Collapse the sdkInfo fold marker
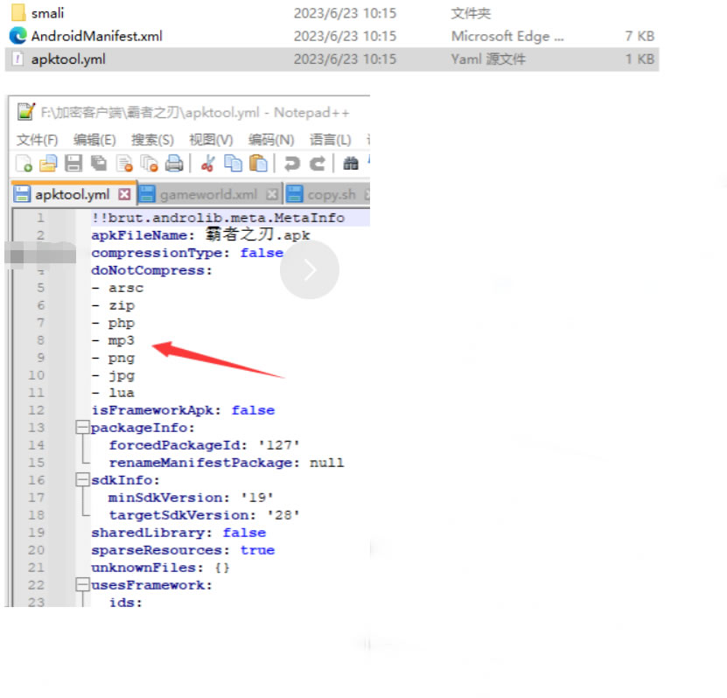 tap(82, 480)
